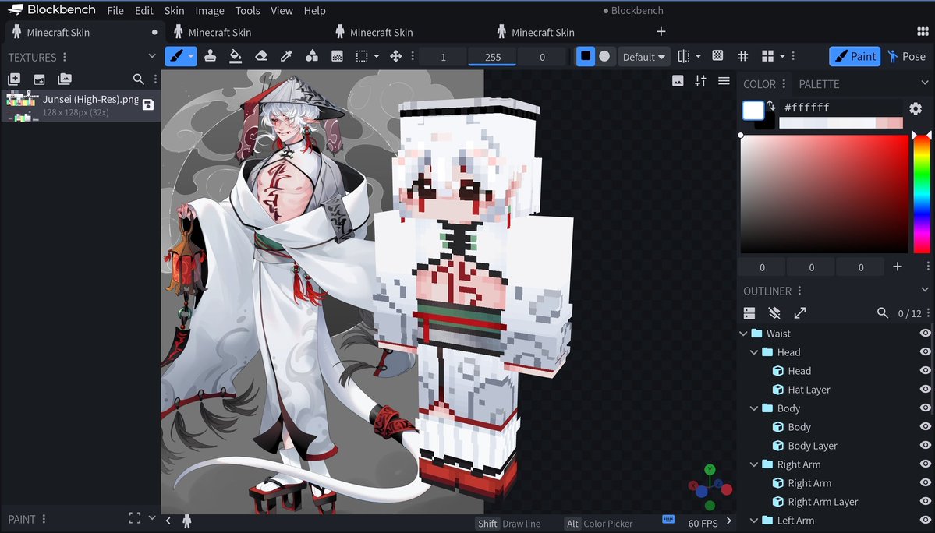Screen dimensions: 935x533
Task: Open the Default blend mode dropdown
Action: tap(644, 57)
